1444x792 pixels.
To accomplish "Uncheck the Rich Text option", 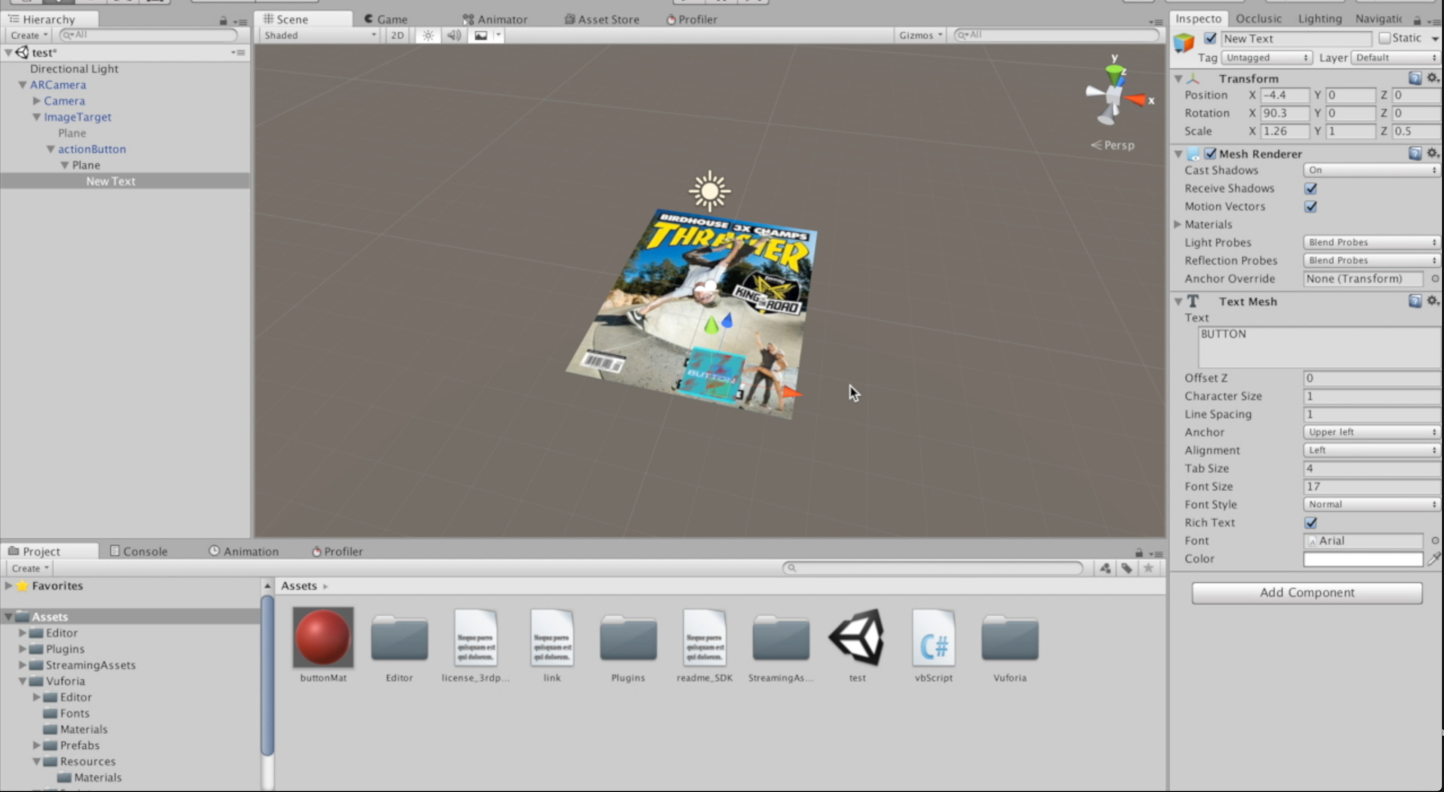I will click(x=1312, y=523).
